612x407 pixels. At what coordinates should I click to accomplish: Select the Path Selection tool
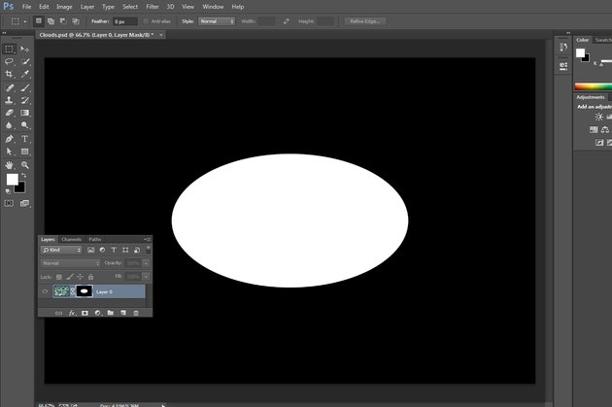pos(10,152)
